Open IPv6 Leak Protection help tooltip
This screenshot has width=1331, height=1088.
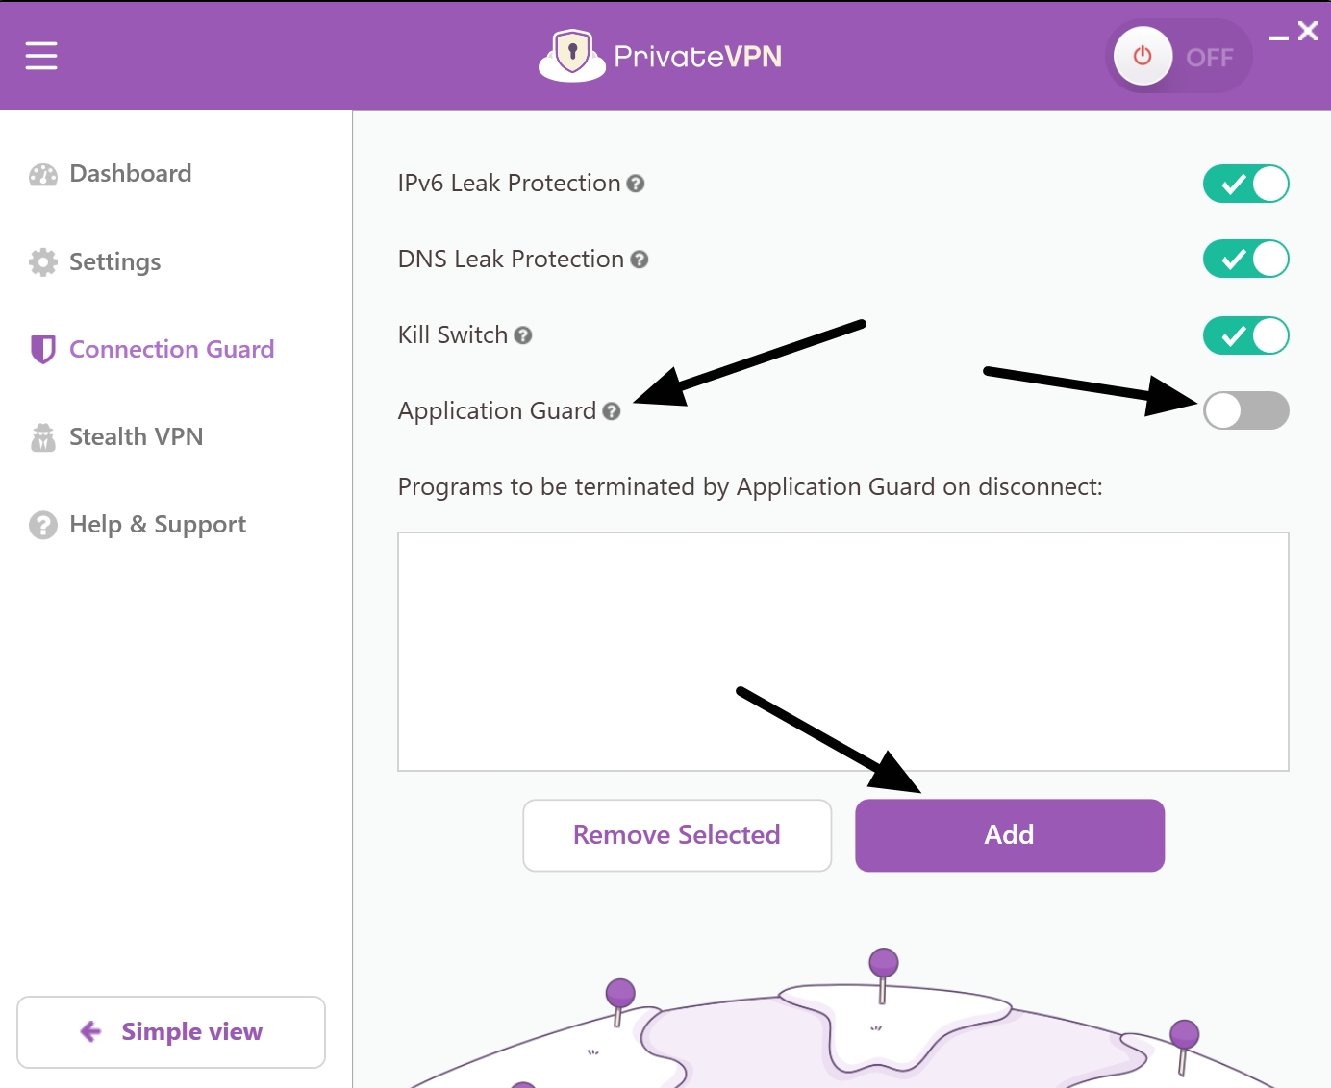click(x=636, y=184)
